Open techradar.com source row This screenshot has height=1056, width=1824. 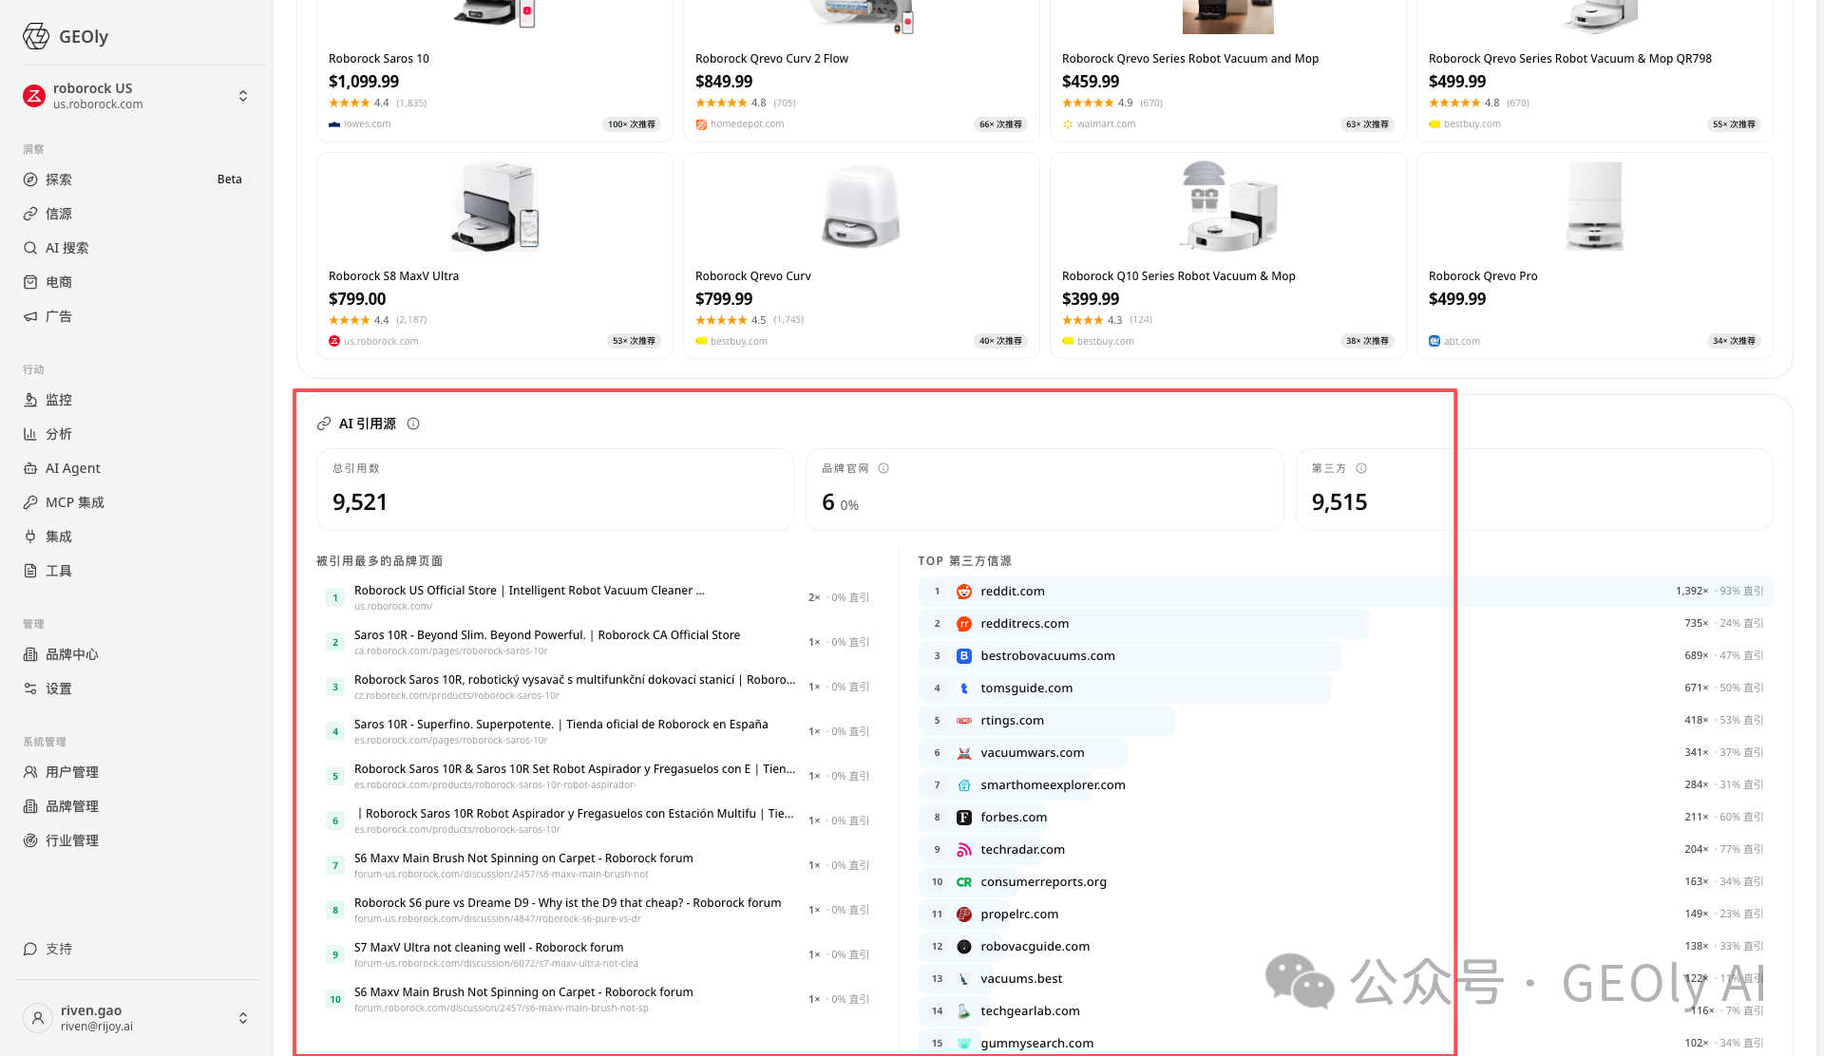pyautogui.click(x=1345, y=850)
